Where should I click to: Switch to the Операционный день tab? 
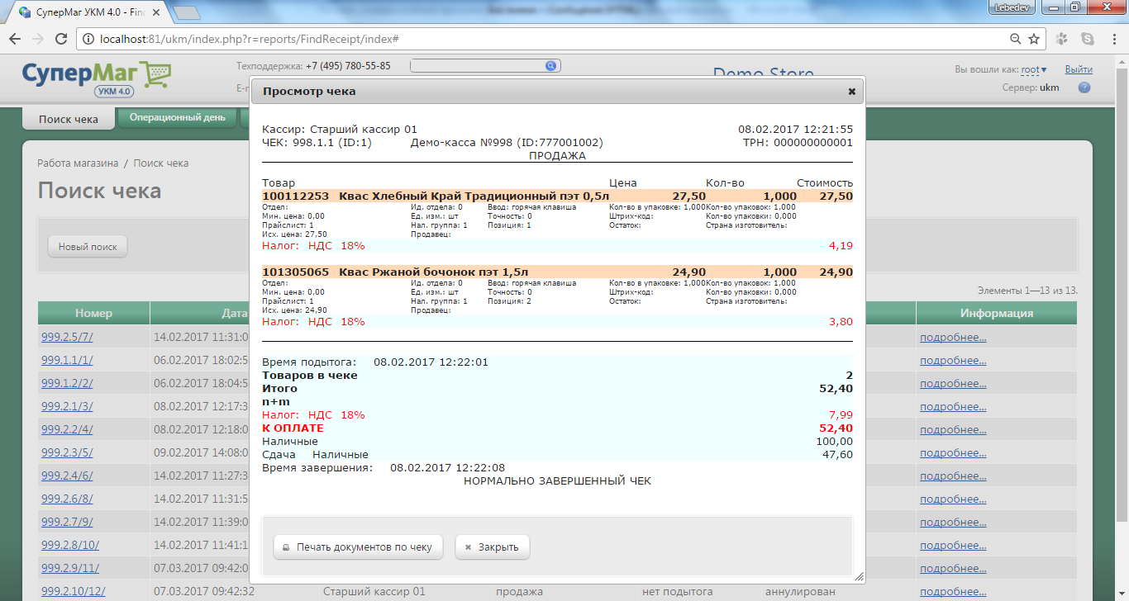pos(178,117)
